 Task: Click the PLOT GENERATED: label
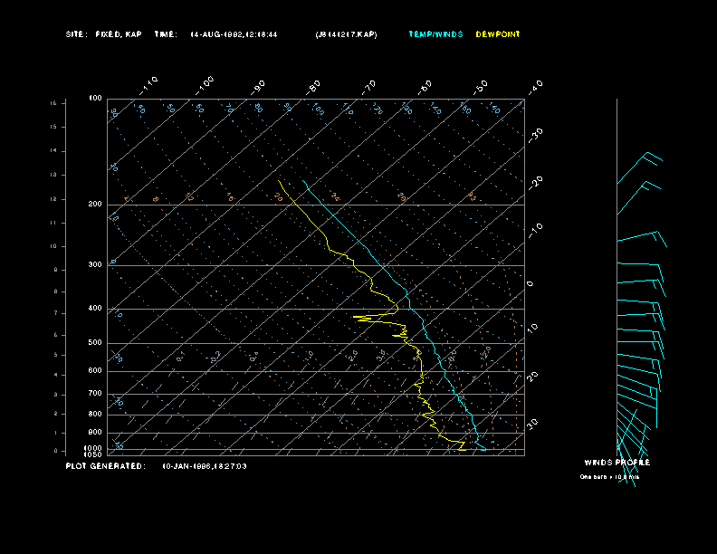pyautogui.click(x=106, y=466)
